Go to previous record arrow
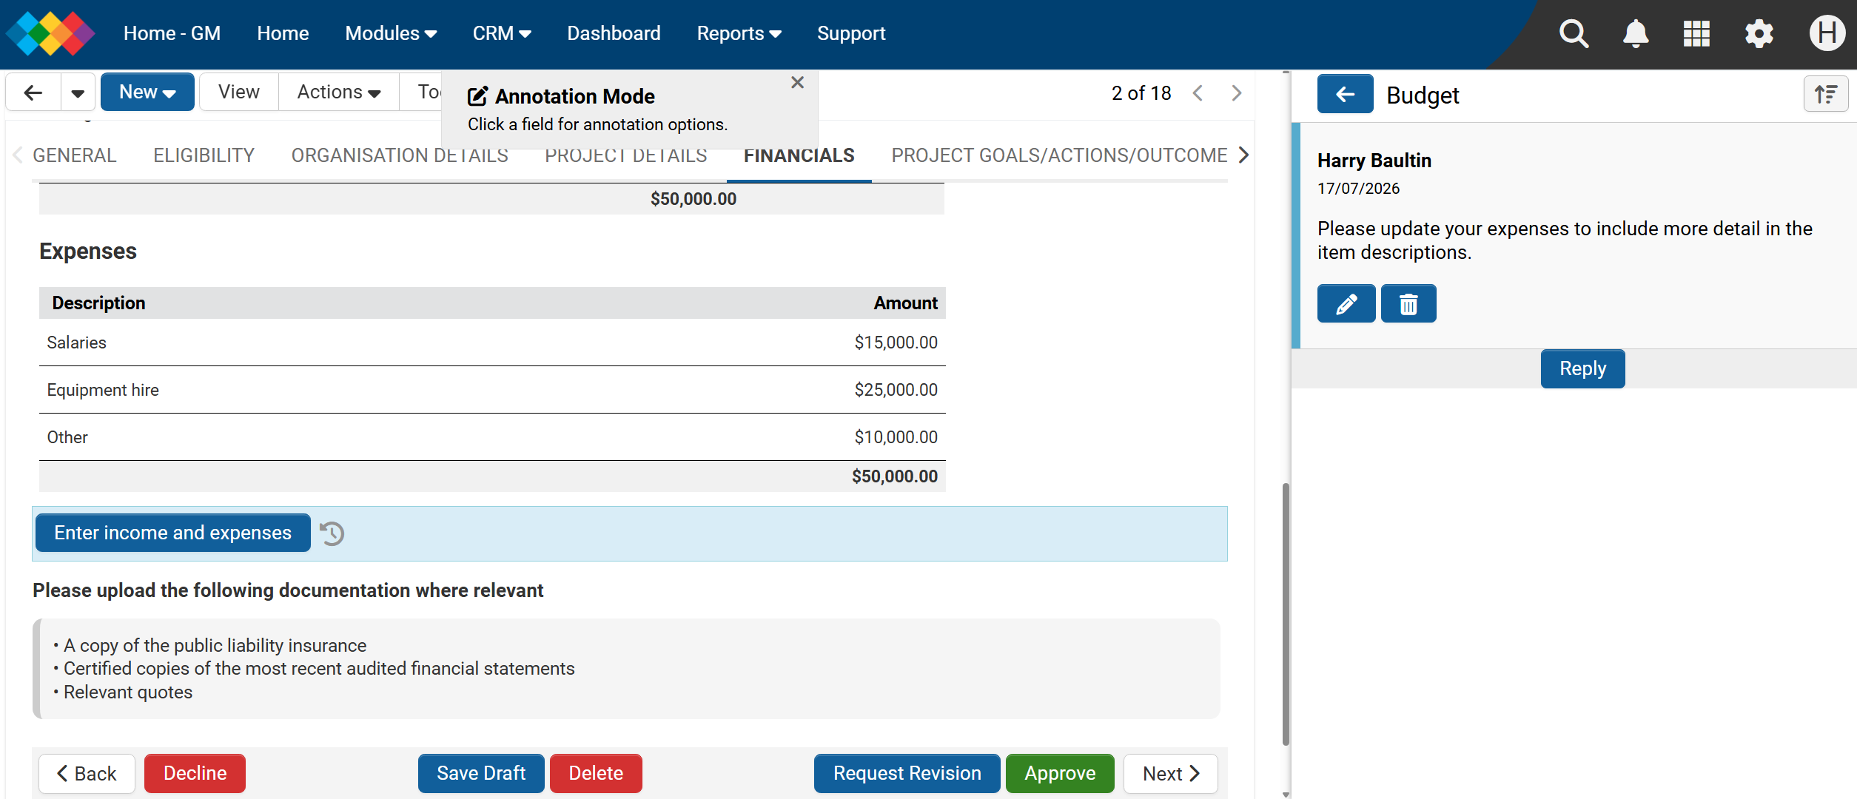This screenshot has height=799, width=1857. point(1198,93)
